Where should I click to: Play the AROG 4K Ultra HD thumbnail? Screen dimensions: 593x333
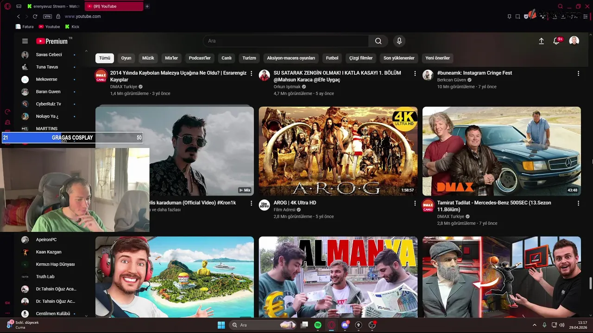(338, 151)
